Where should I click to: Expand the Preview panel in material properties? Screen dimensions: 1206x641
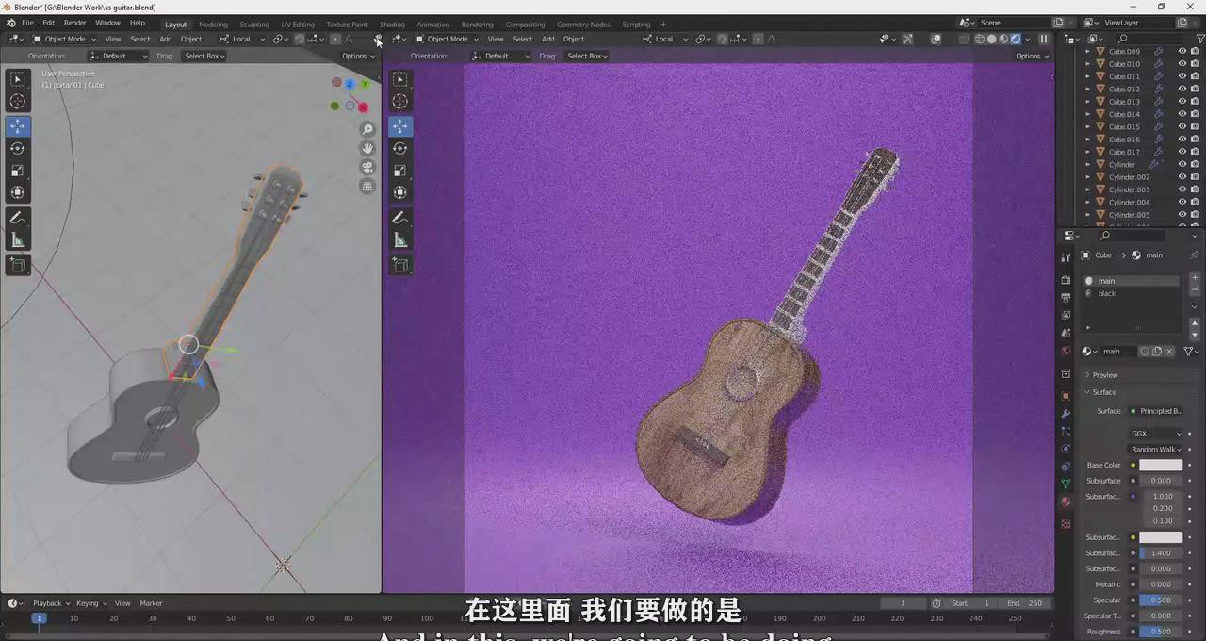click(1104, 375)
